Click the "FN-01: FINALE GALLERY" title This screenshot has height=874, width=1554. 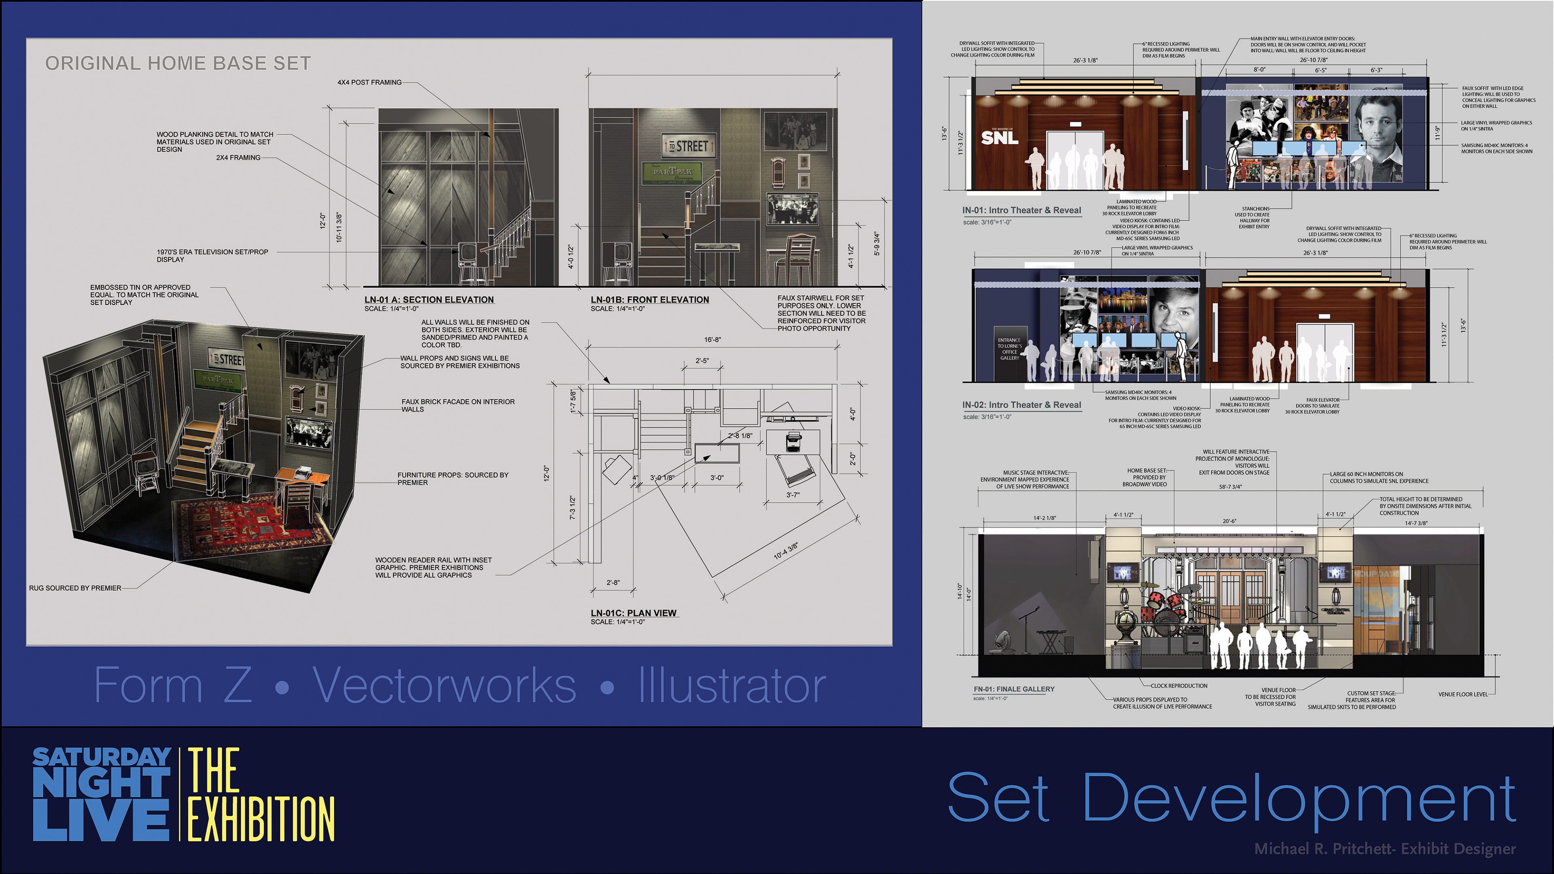click(1014, 689)
